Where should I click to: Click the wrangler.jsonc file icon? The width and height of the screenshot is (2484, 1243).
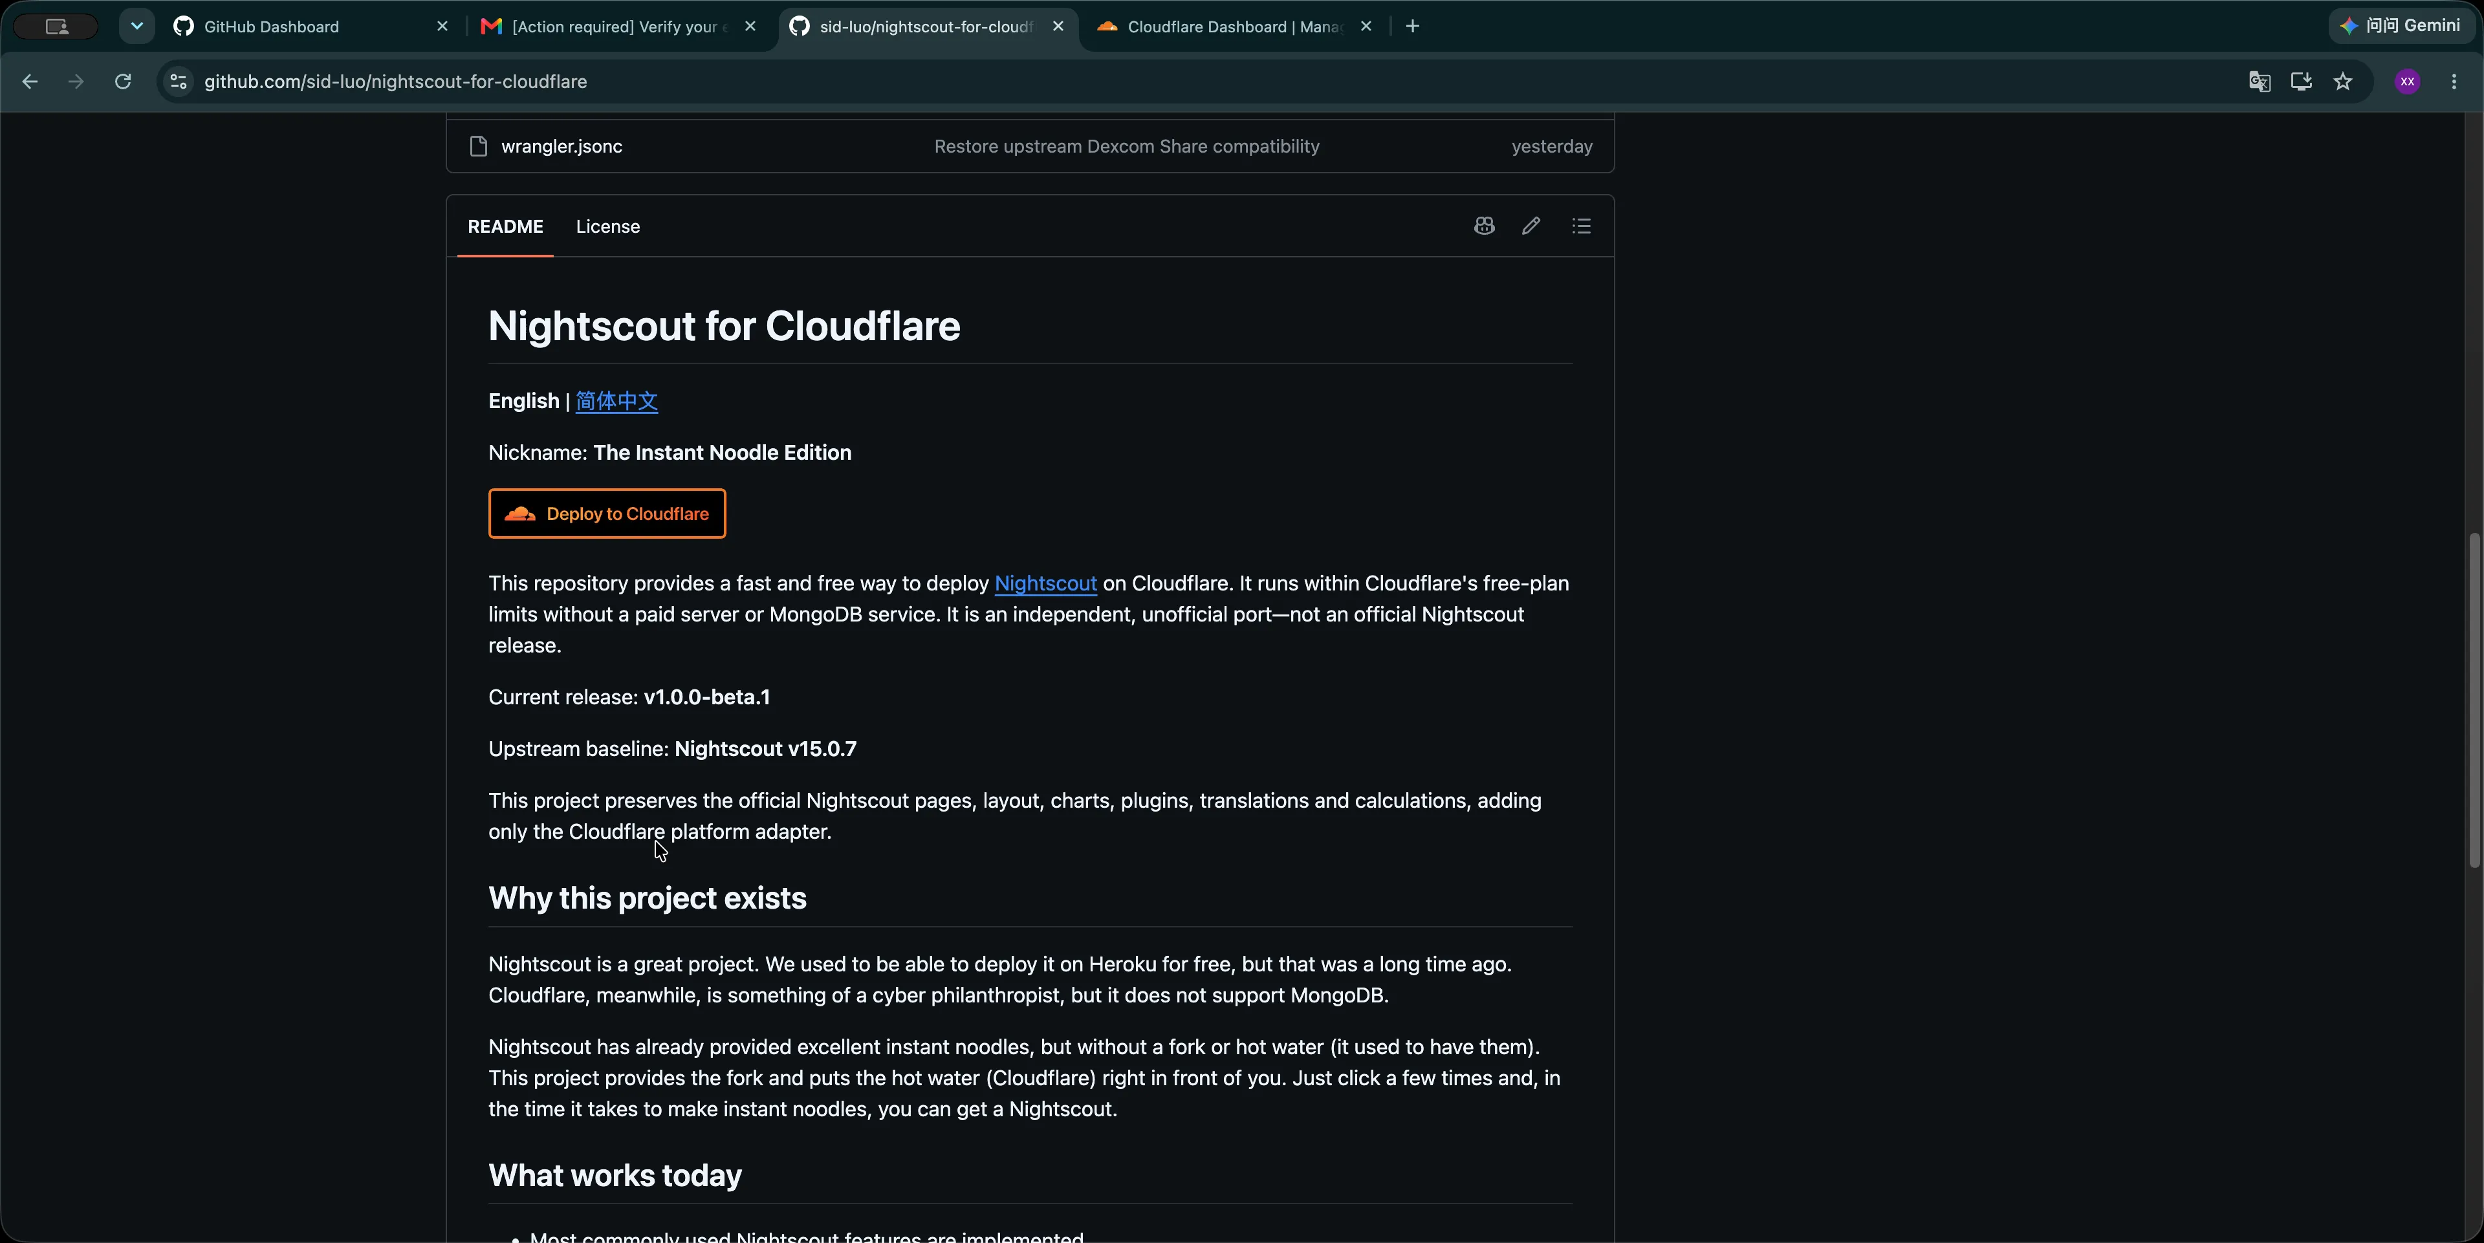coord(478,147)
